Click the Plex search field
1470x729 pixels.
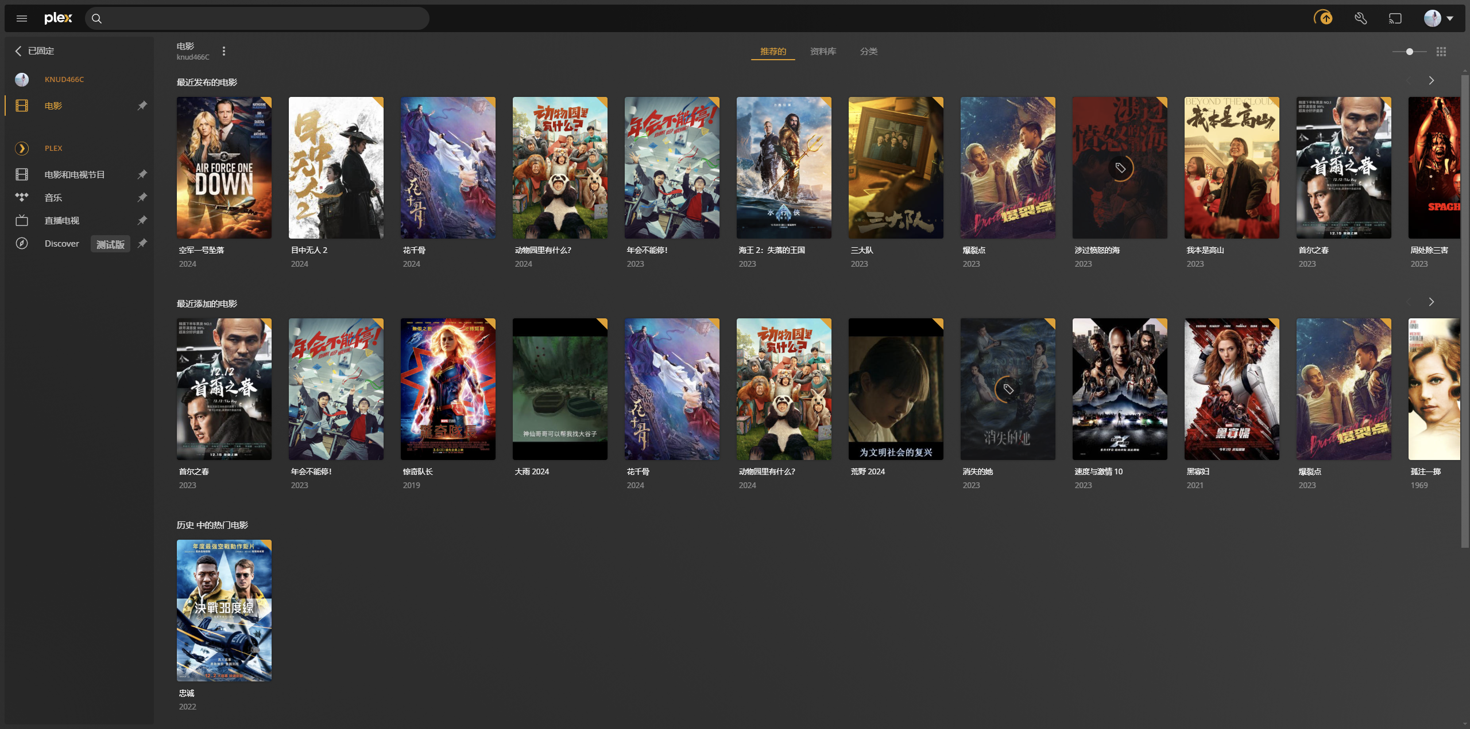coord(258,18)
